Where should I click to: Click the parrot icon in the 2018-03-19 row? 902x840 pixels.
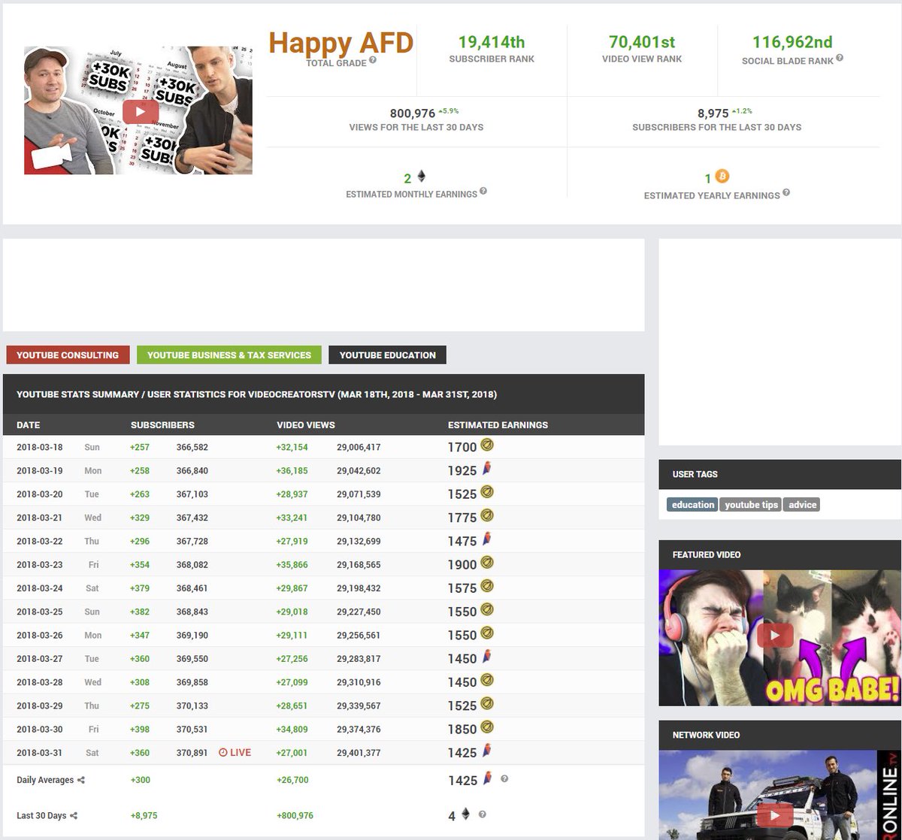point(487,469)
